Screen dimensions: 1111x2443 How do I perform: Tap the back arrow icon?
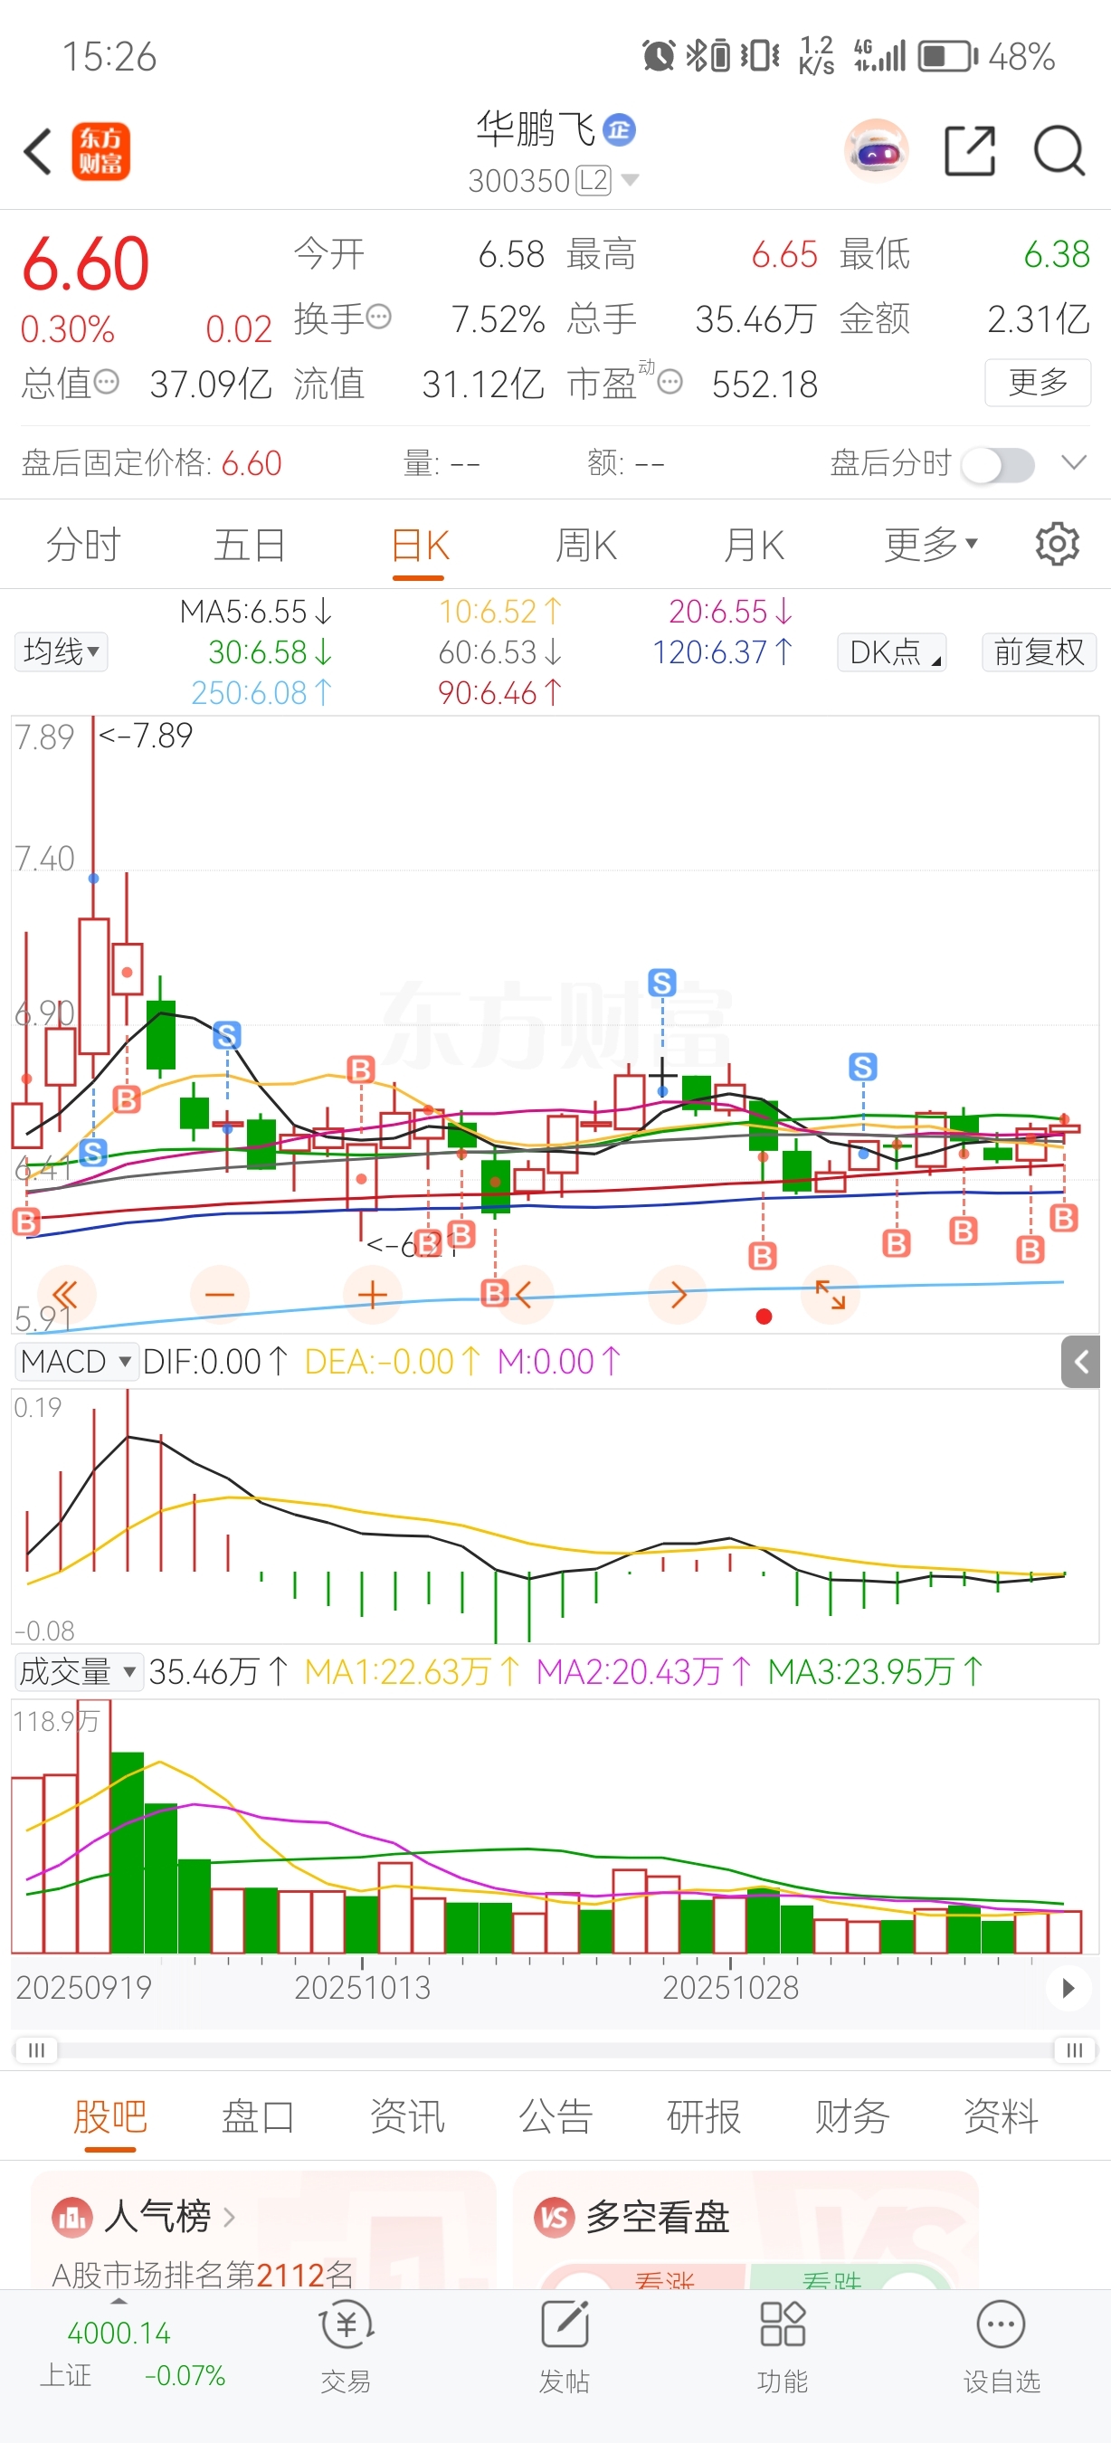coord(38,152)
